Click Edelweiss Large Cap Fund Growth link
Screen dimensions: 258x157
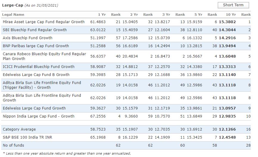point(34,108)
